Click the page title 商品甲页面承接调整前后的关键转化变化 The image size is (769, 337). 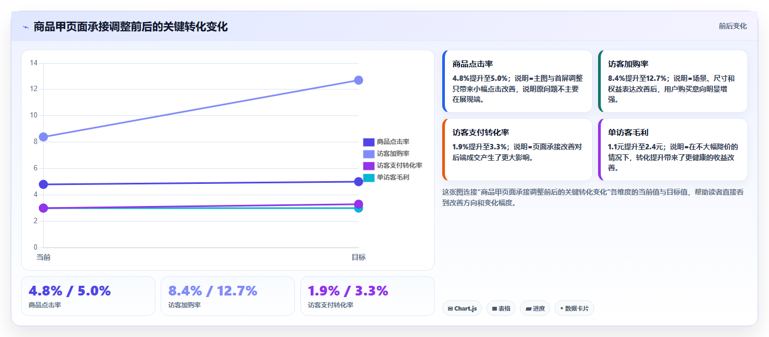[131, 26]
